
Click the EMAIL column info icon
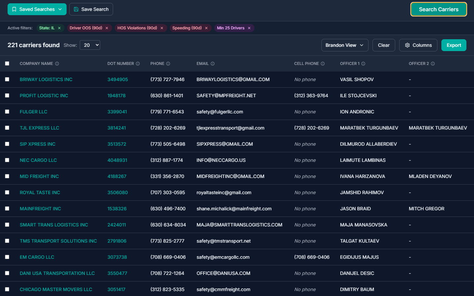(x=213, y=63)
